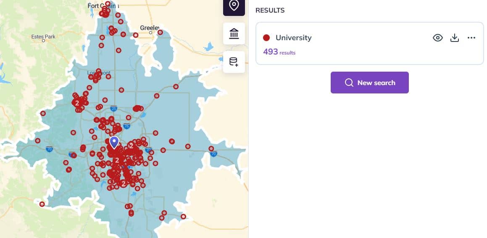The height and width of the screenshot is (238, 487).
Task: Click the RESULTS section heading
Action: point(270,10)
